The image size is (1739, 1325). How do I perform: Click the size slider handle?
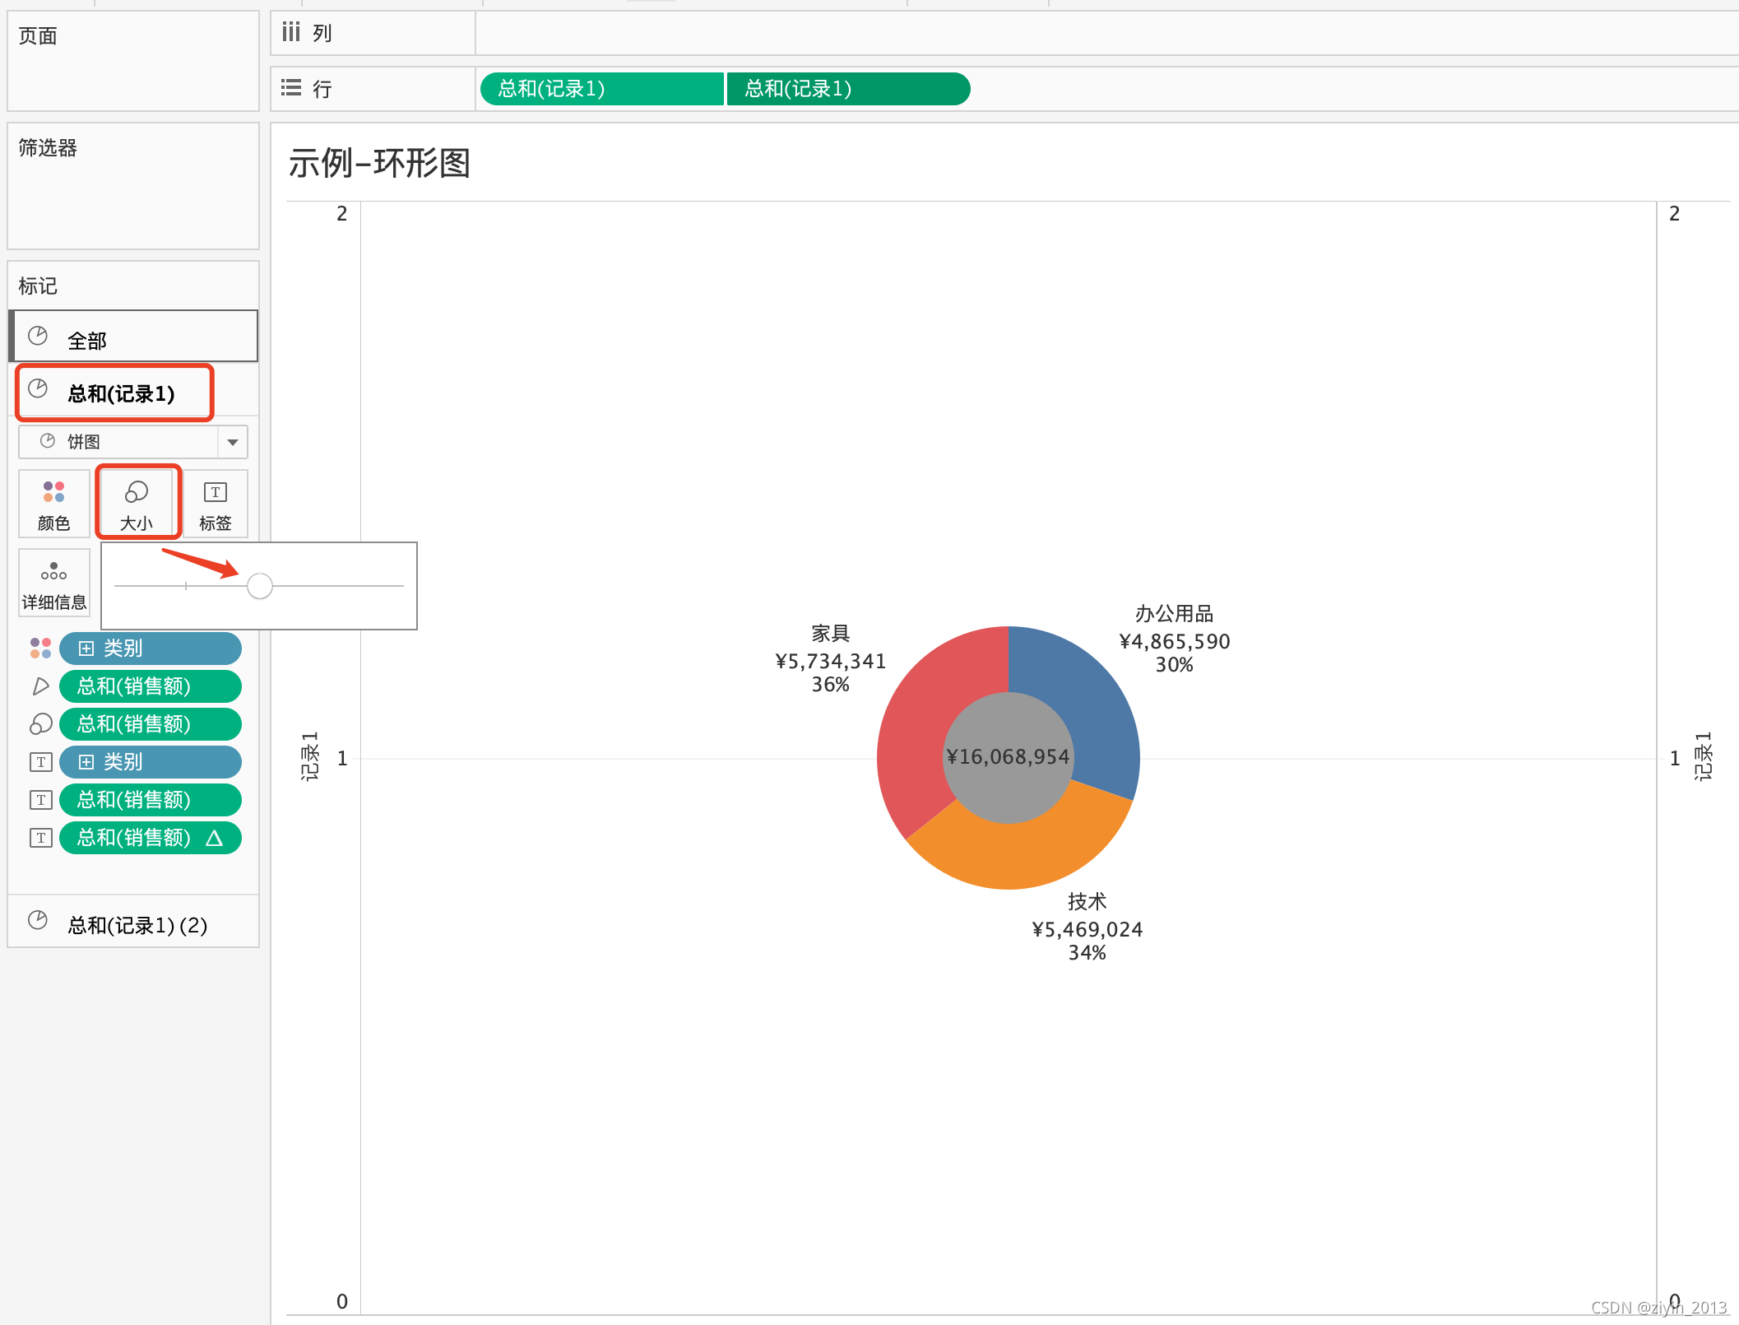pyautogui.click(x=260, y=586)
